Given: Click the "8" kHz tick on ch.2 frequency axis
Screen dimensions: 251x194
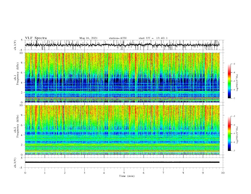Looking at the screenshot, I should (22, 115).
